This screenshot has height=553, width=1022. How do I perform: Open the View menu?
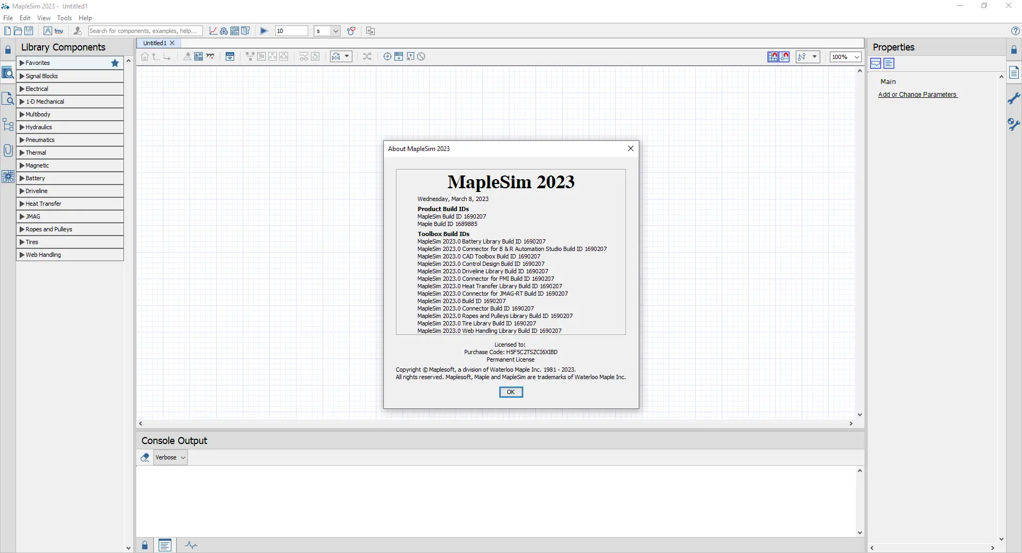pos(44,18)
